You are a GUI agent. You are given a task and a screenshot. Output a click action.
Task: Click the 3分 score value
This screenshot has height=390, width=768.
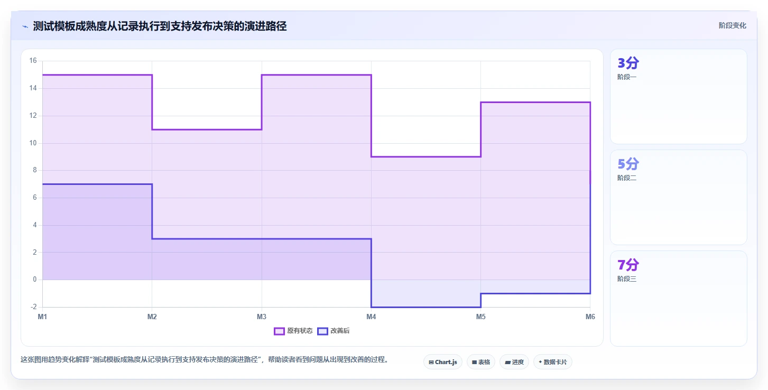(628, 63)
